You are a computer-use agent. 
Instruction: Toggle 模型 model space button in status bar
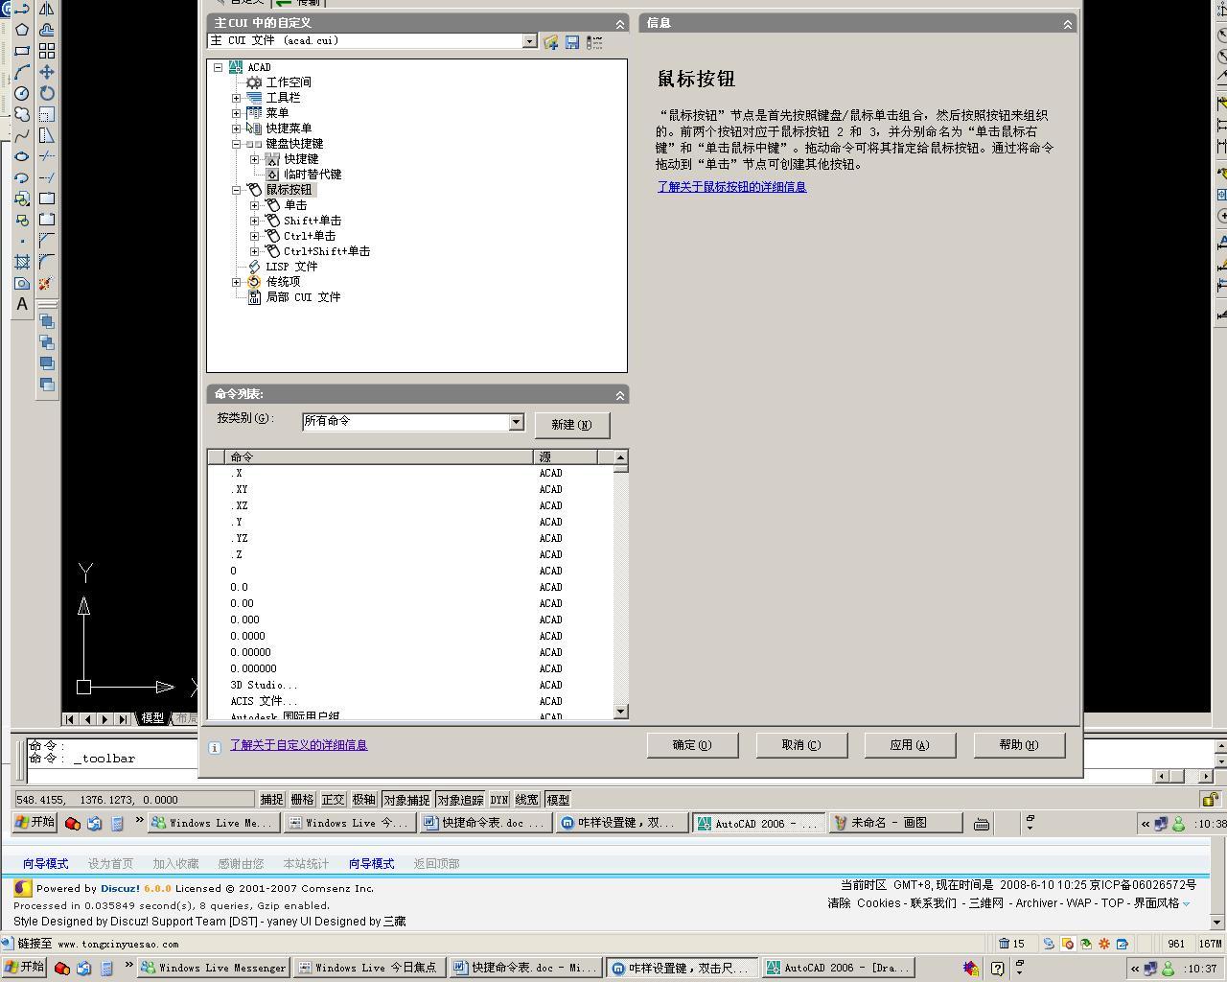click(558, 800)
